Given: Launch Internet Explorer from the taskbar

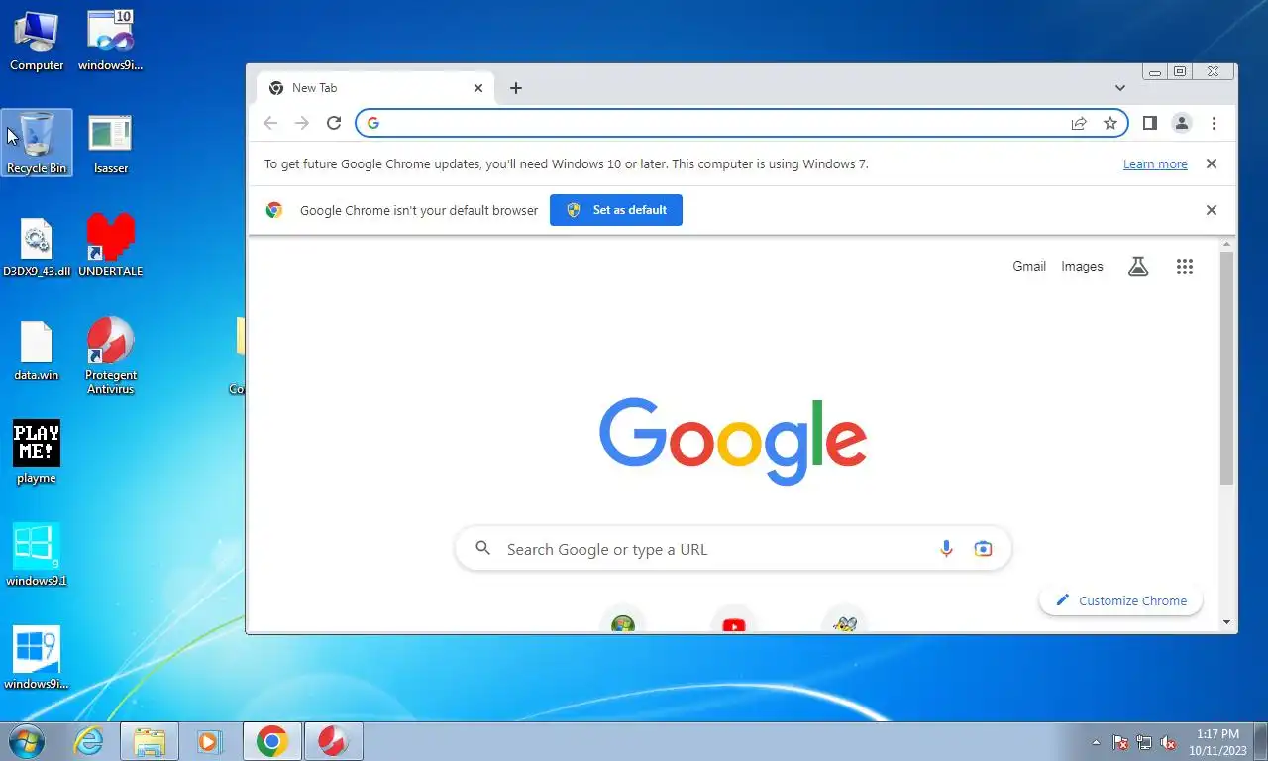Looking at the screenshot, I should [89, 741].
